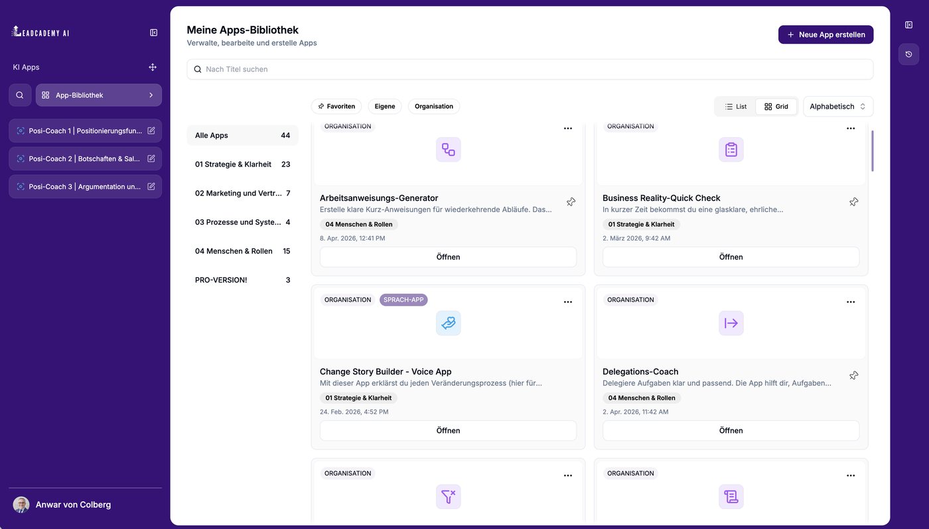Screen dimensions: 929x529
Task: Click into the Nach Titel suchen search field
Action: coord(530,69)
